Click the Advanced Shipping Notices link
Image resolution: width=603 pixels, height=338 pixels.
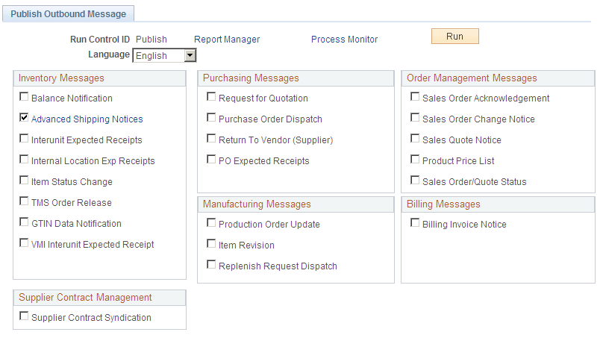87,119
